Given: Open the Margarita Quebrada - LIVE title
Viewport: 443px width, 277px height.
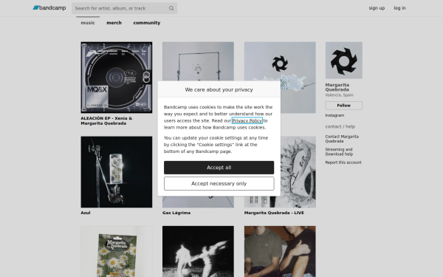Looking at the screenshot, I should 274,213.
